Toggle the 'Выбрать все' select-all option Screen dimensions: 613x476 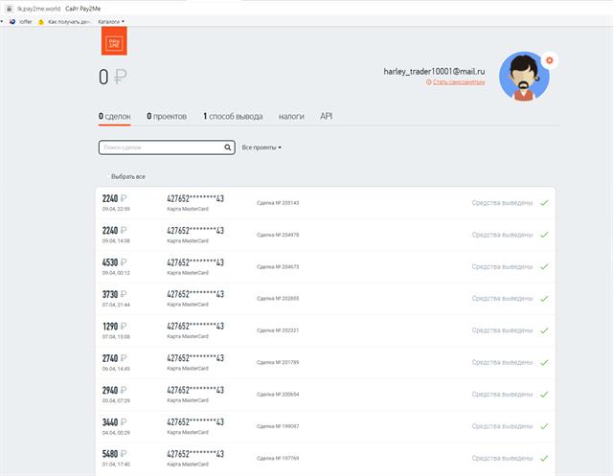[x=128, y=177]
